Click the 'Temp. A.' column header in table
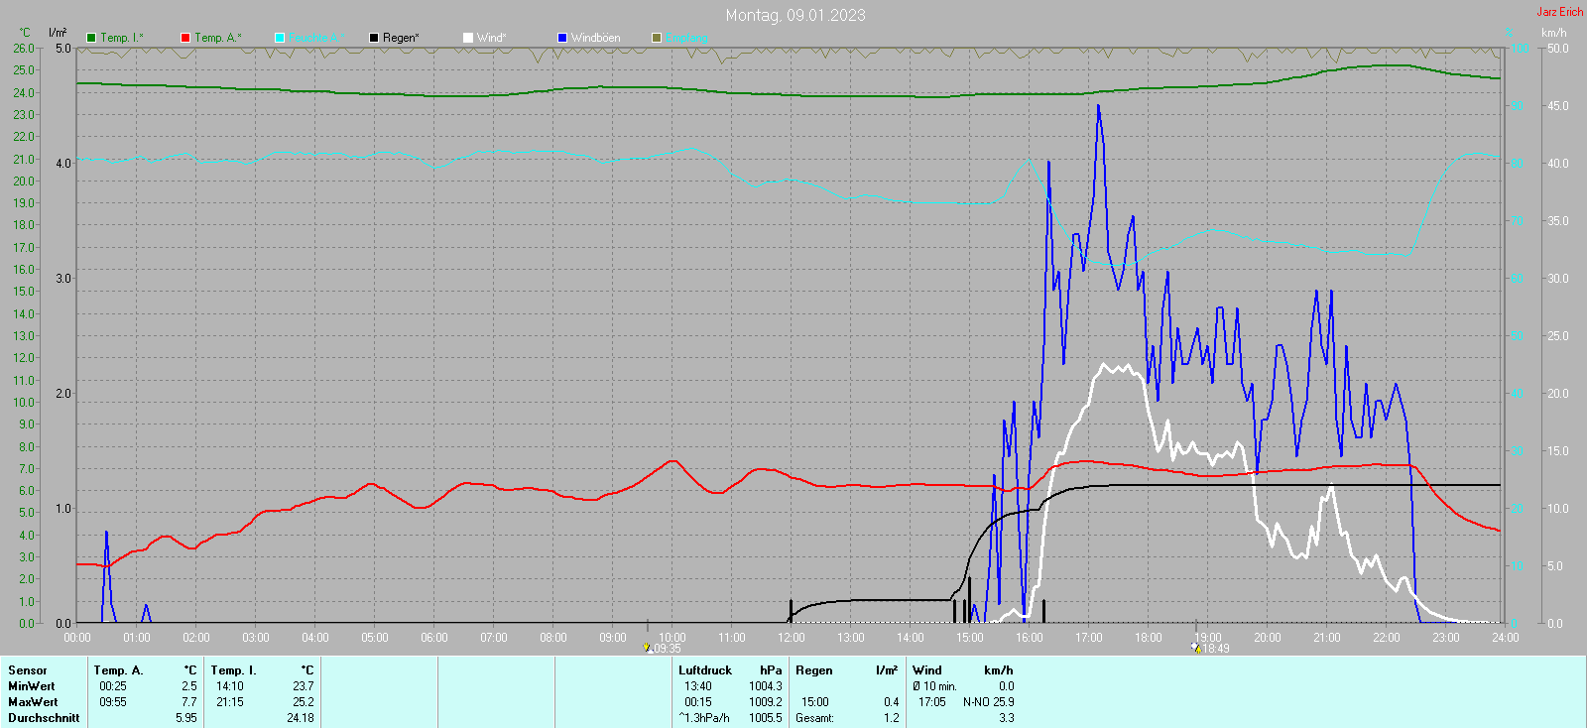Image resolution: width=1587 pixels, height=728 pixels. [x=119, y=670]
